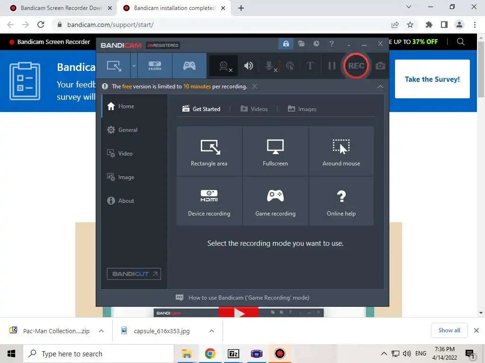
Task: Open Windows Start menu
Action: click(11, 354)
